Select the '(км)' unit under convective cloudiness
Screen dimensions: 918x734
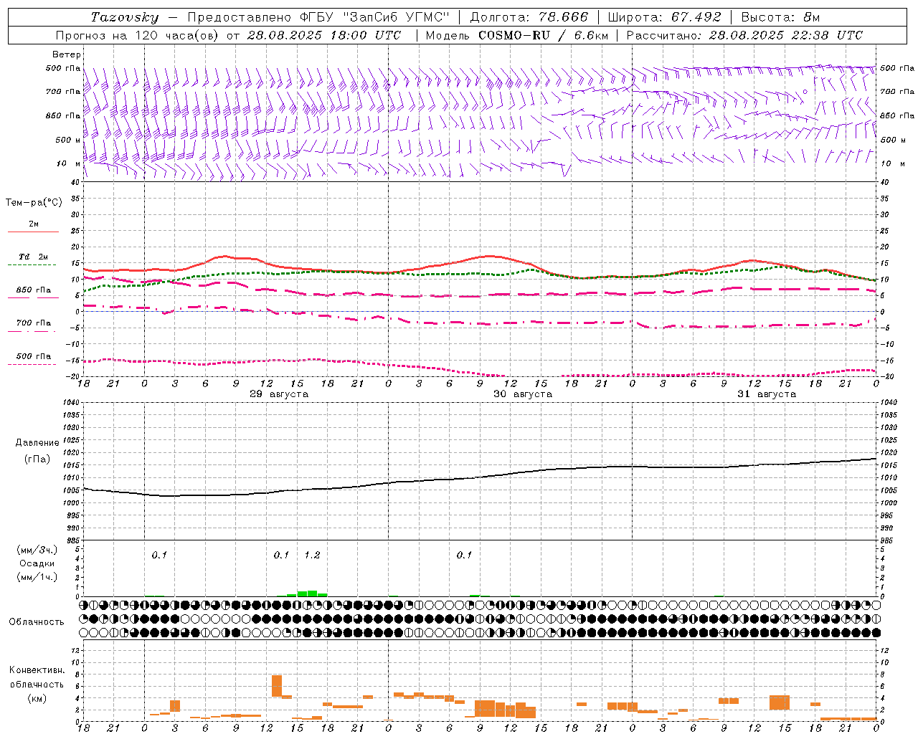(x=37, y=698)
